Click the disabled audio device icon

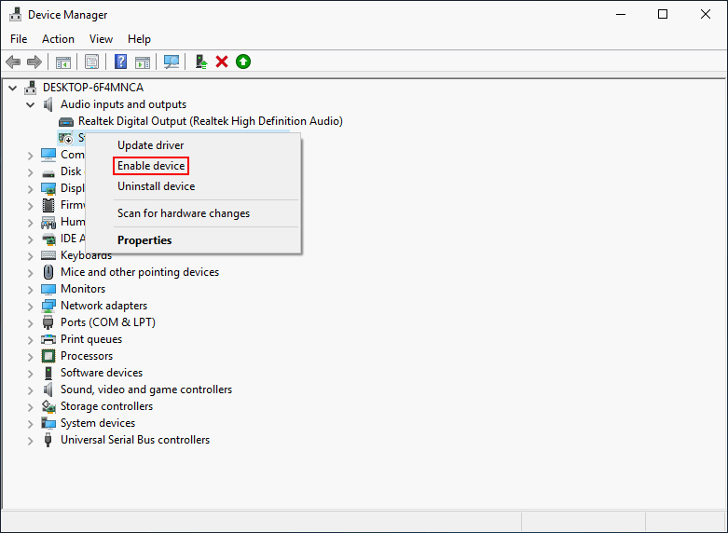[x=65, y=138]
